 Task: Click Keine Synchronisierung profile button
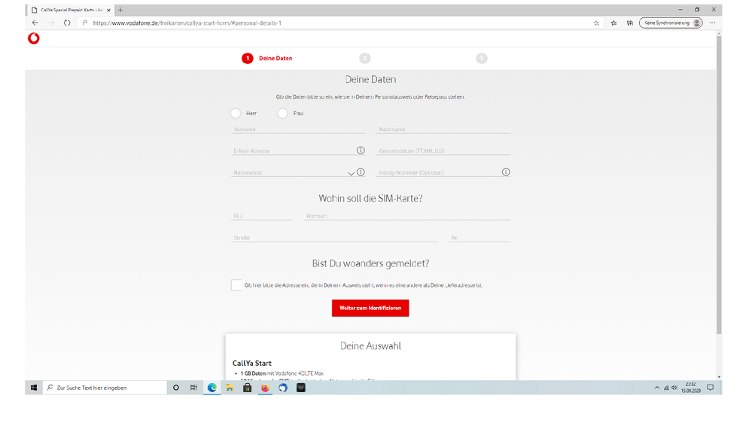[671, 23]
